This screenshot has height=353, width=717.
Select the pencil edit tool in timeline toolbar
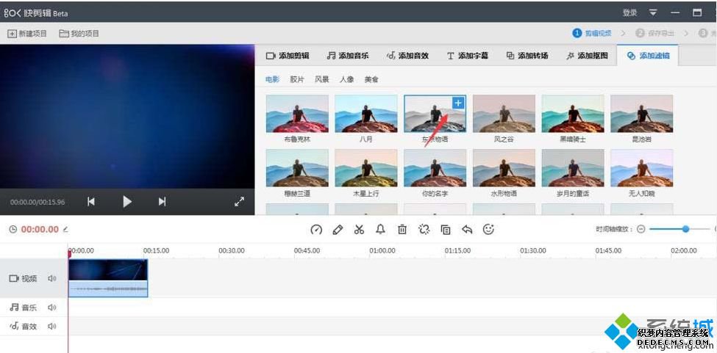(x=338, y=230)
